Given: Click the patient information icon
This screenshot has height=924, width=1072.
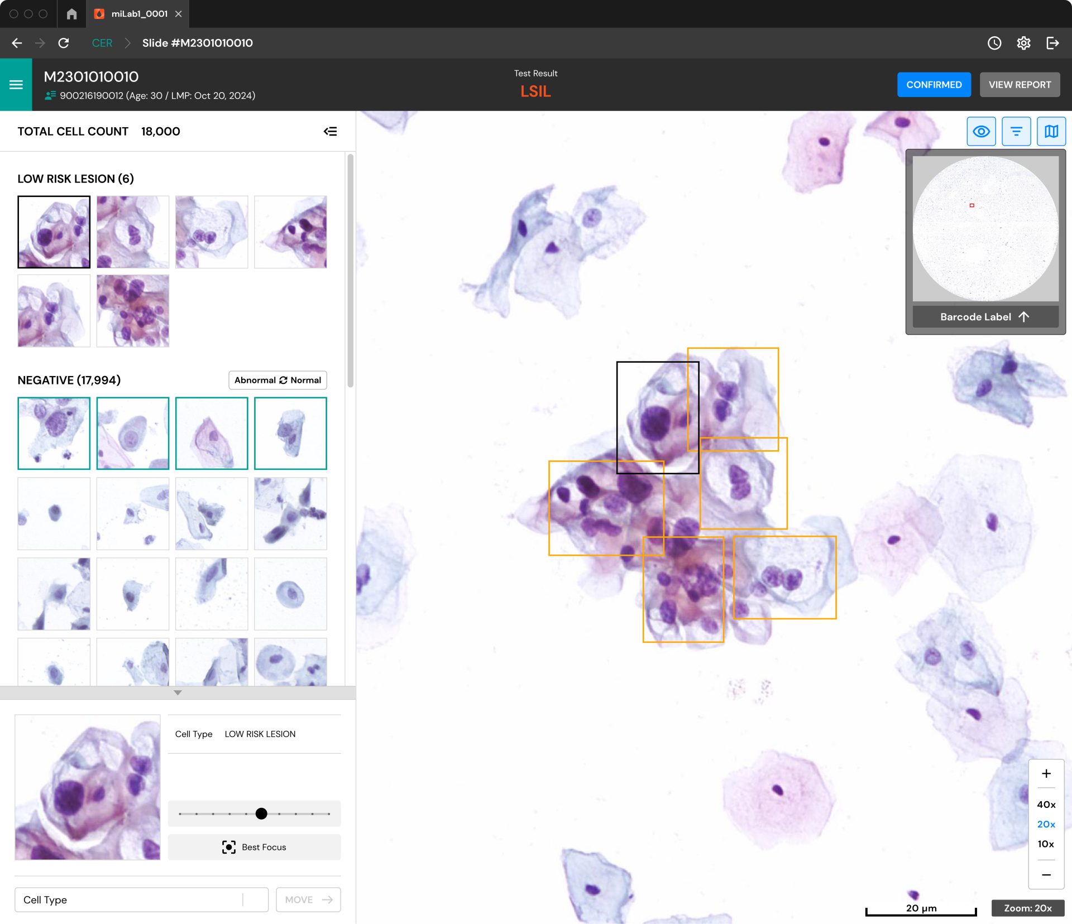Looking at the screenshot, I should (49, 95).
